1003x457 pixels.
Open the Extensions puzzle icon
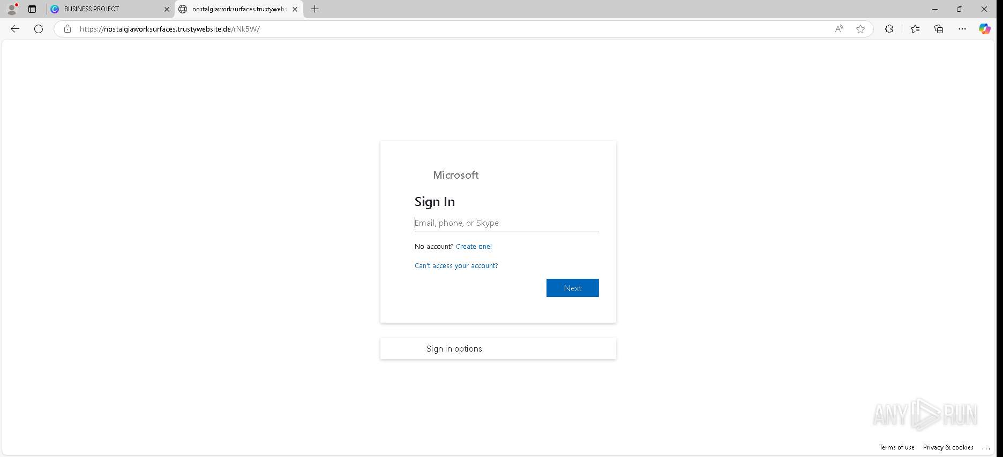click(x=889, y=29)
